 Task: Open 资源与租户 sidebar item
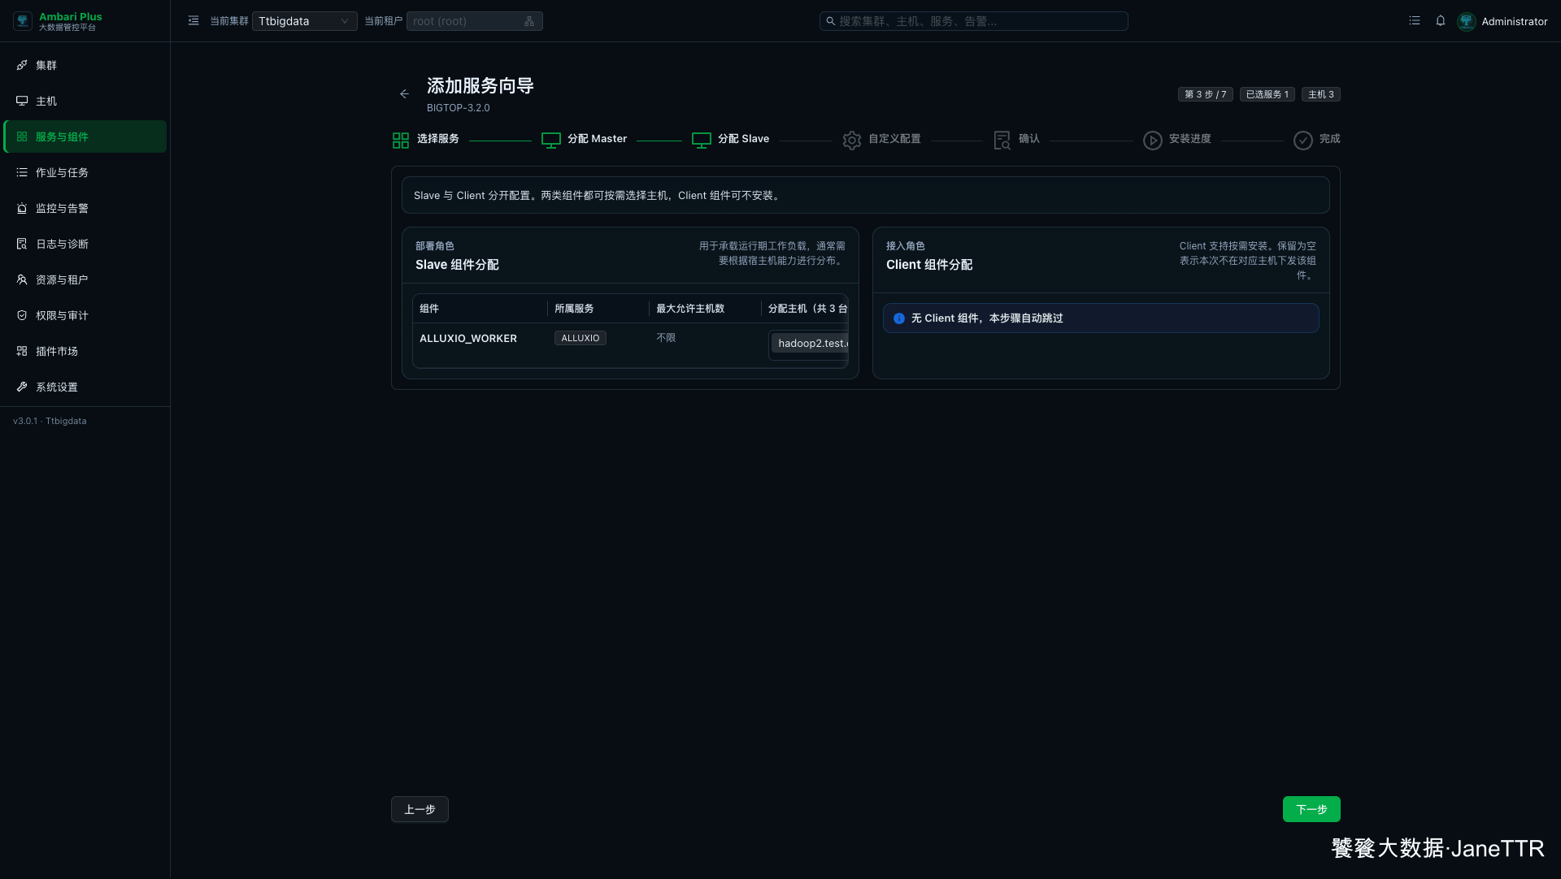tap(85, 279)
